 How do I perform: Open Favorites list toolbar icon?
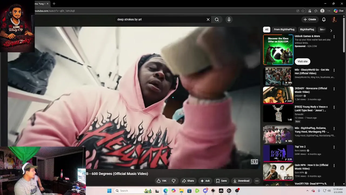coord(316,11)
